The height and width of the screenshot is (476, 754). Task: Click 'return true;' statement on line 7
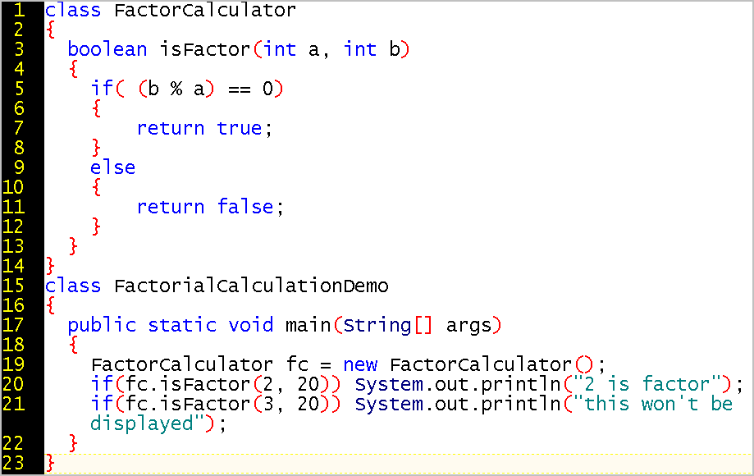tap(205, 128)
